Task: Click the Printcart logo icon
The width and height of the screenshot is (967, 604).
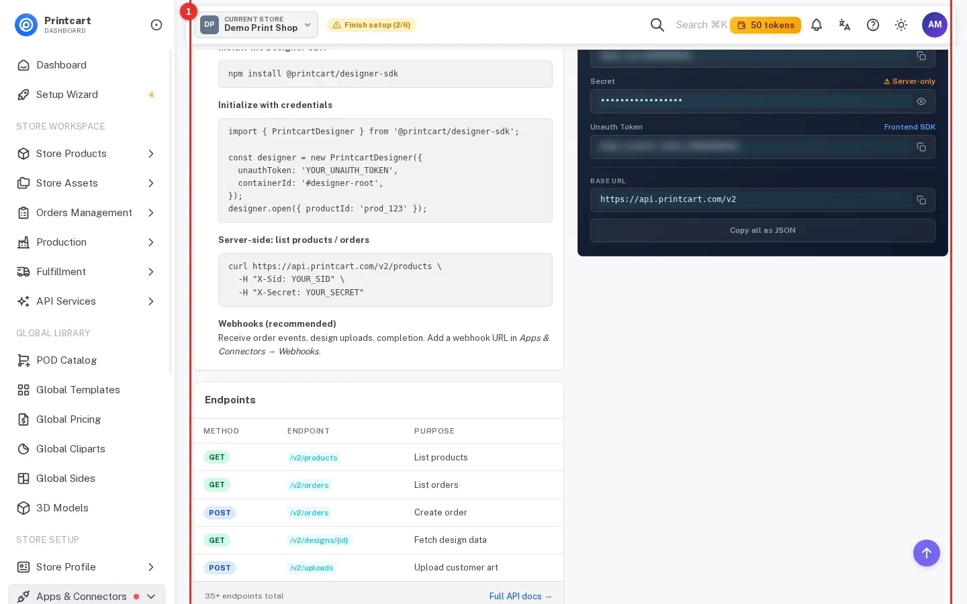Action: [x=26, y=25]
